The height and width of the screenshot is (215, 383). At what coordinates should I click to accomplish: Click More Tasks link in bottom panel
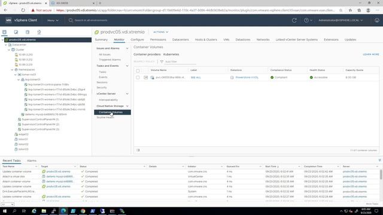click(372, 204)
